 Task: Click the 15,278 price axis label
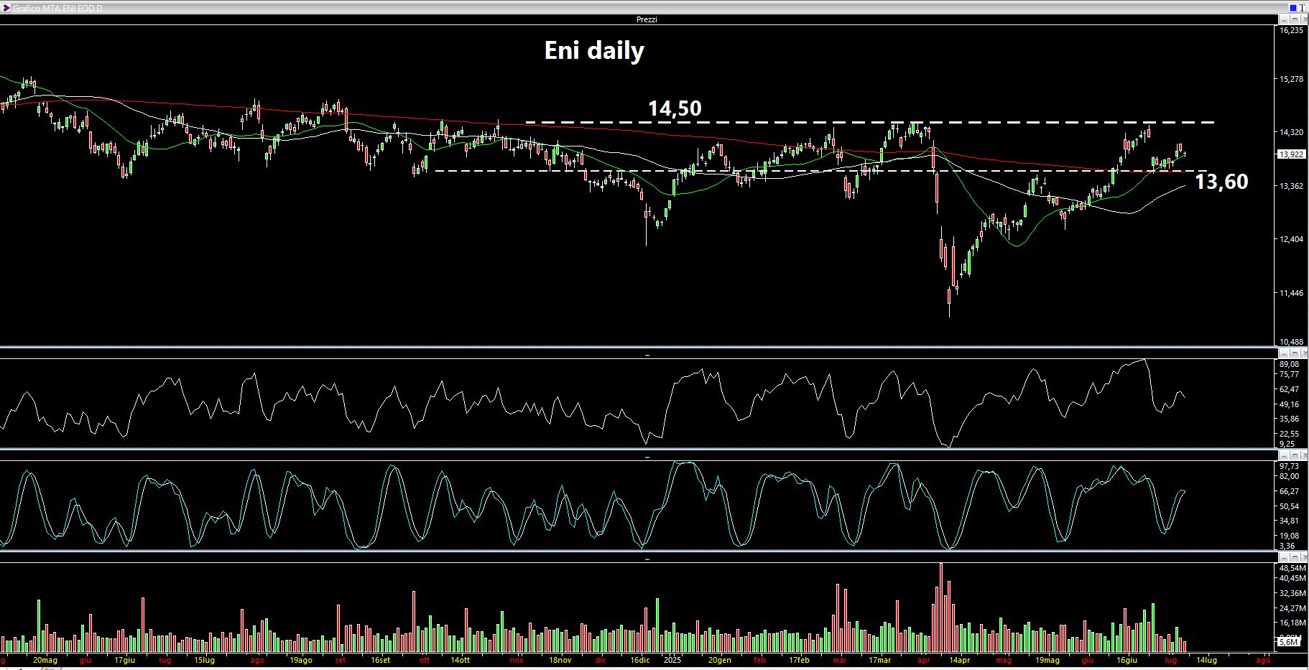tap(1291, 79)
